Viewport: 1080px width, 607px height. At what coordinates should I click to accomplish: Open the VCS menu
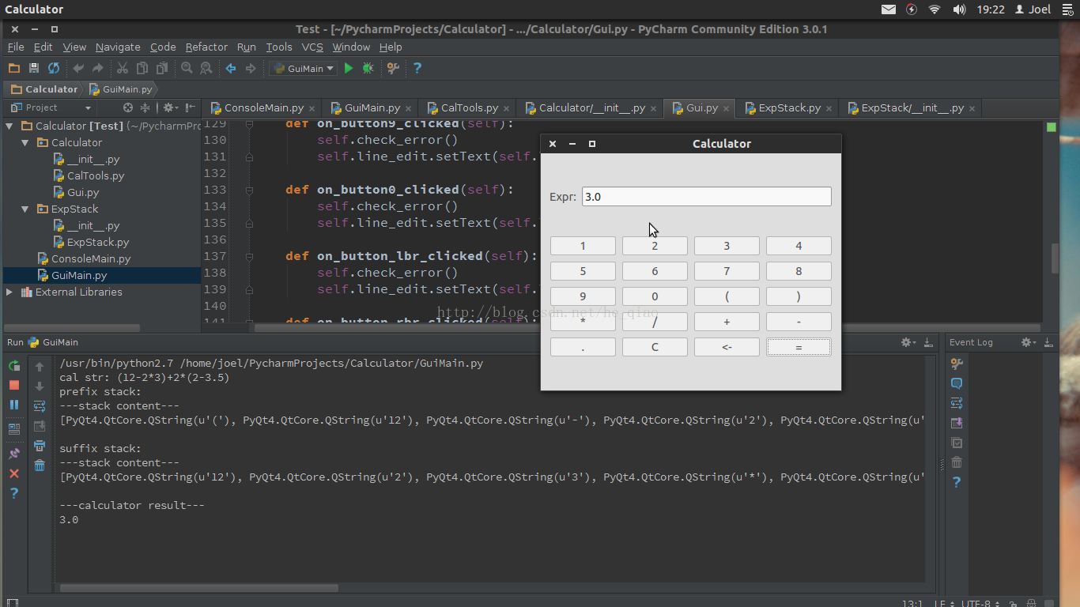[312, 47]
